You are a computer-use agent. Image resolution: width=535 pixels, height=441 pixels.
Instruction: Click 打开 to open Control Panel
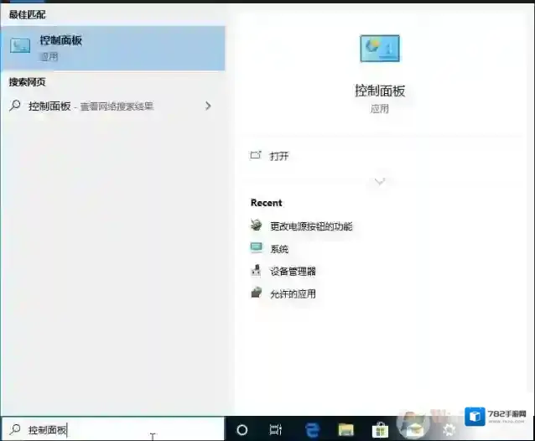279,156
